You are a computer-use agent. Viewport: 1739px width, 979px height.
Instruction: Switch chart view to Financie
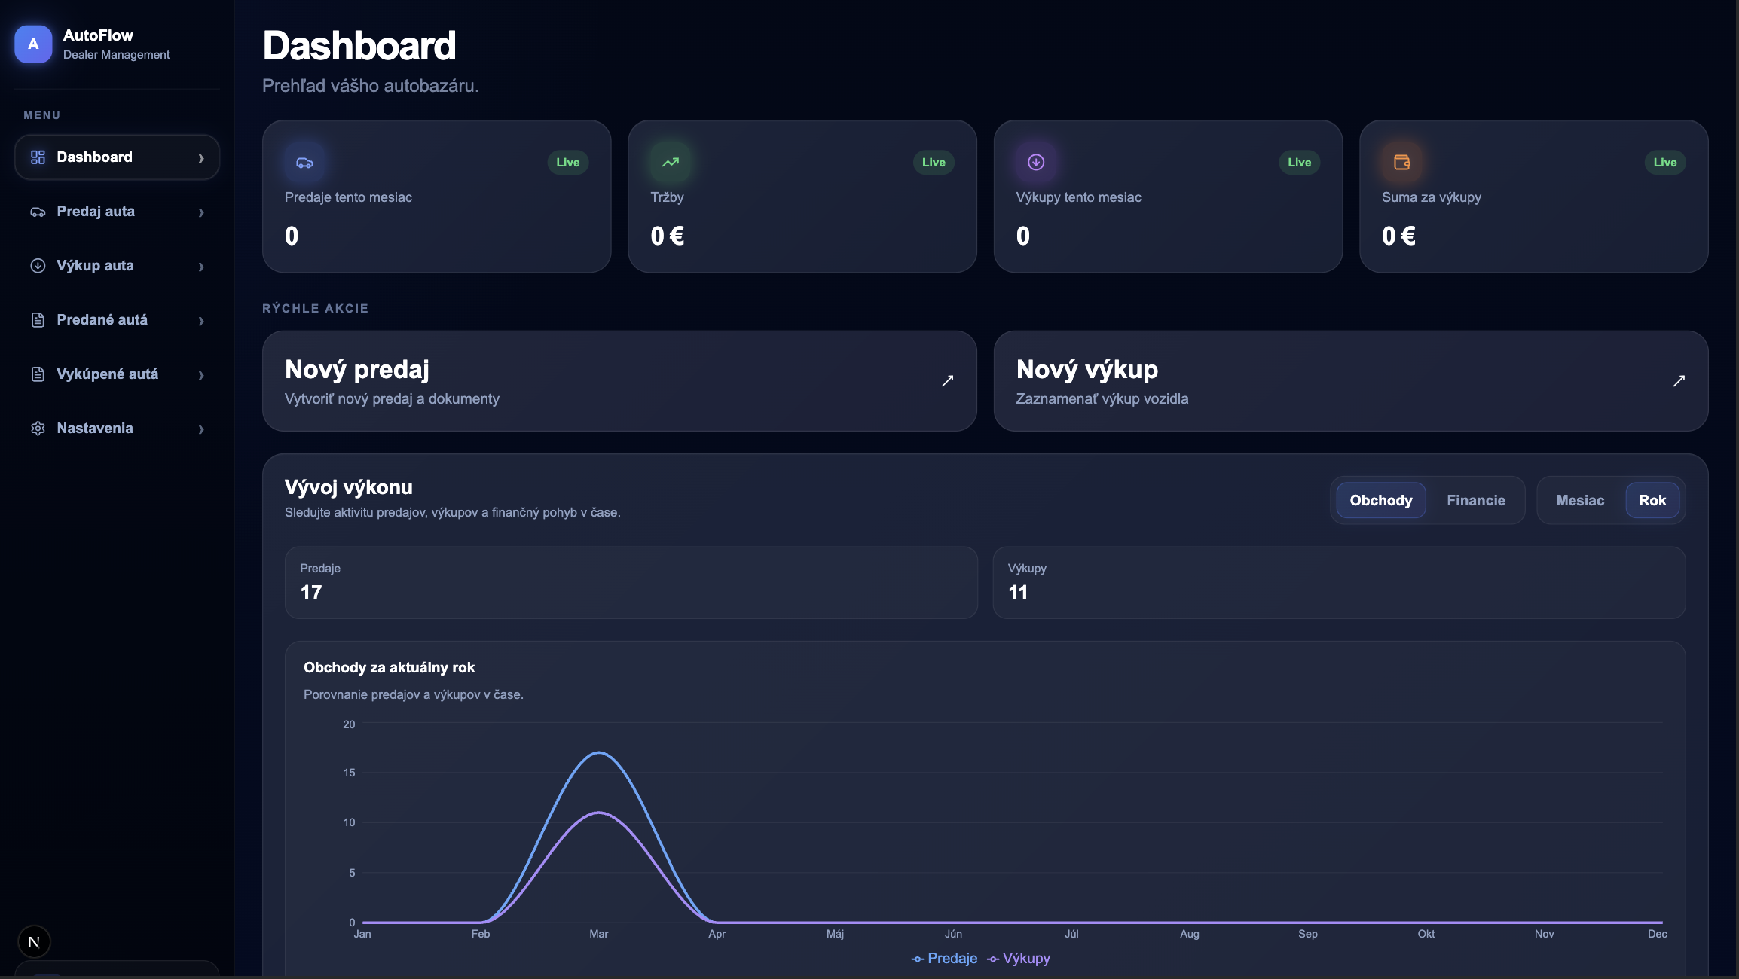(1475, 501)
